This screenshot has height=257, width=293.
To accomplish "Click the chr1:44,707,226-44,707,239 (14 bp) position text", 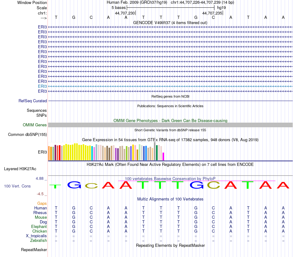I will (202, 2).
